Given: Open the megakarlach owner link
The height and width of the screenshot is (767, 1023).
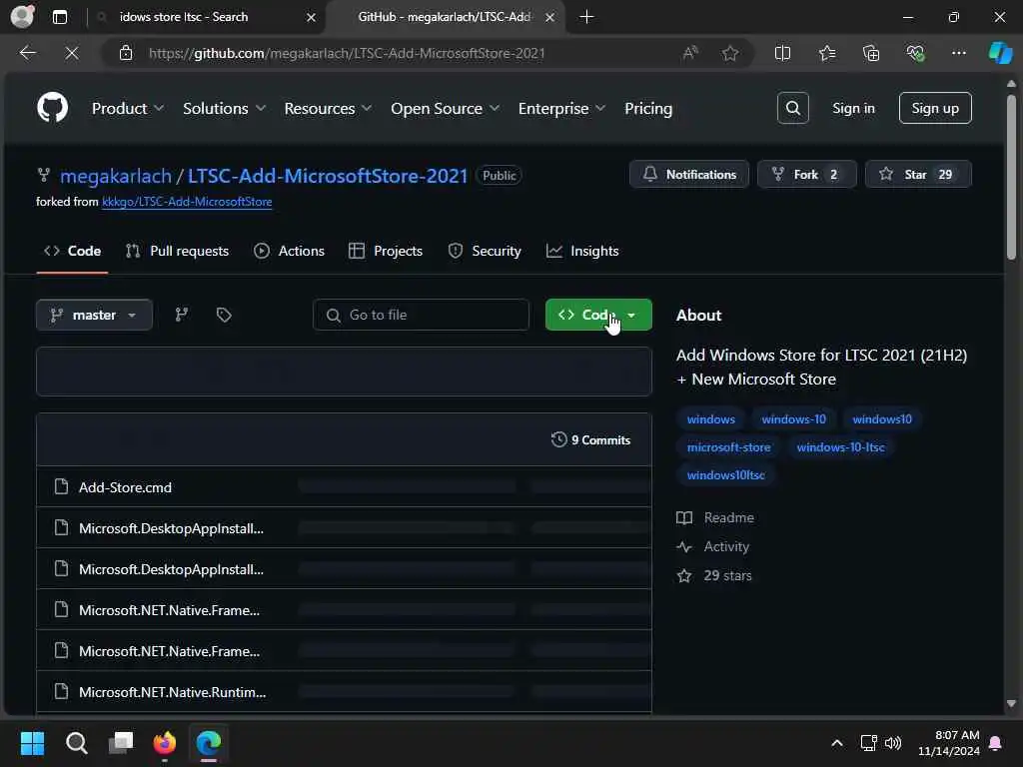Looking at the screenshot, I should pyautogui.click(x=116, y=176).
